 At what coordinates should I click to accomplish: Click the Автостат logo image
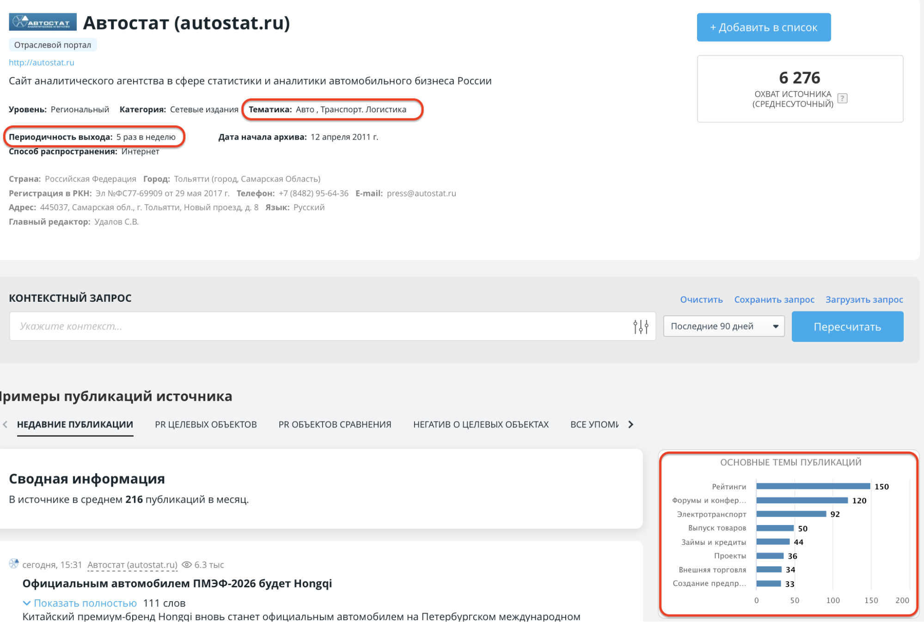coord(43,22)
